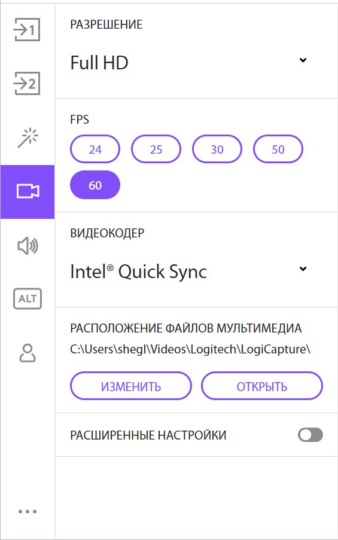Open the Source 1 settings icon
The image size is (338, 540).
tap(27, 30)
